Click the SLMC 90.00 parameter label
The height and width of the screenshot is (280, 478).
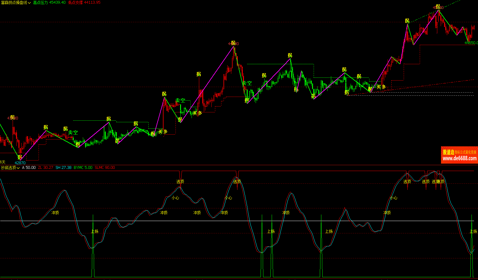pos(105,168)
